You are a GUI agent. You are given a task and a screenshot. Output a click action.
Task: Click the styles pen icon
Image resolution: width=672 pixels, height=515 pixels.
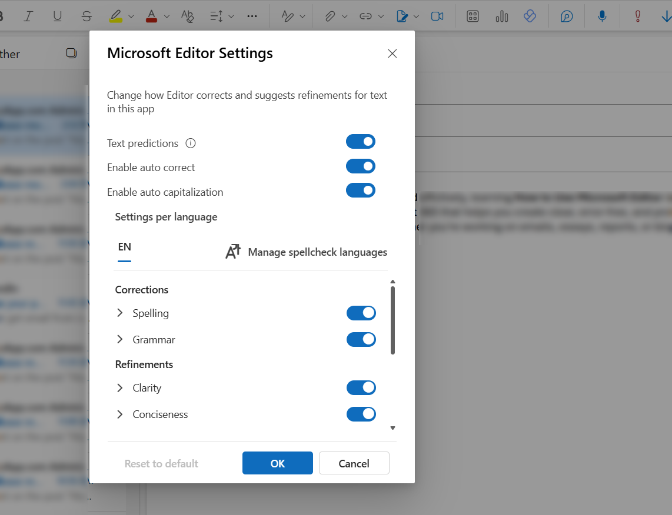(287, 16)
